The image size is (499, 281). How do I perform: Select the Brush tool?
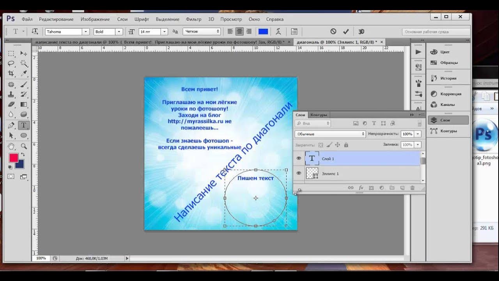[x=24, y=84]
